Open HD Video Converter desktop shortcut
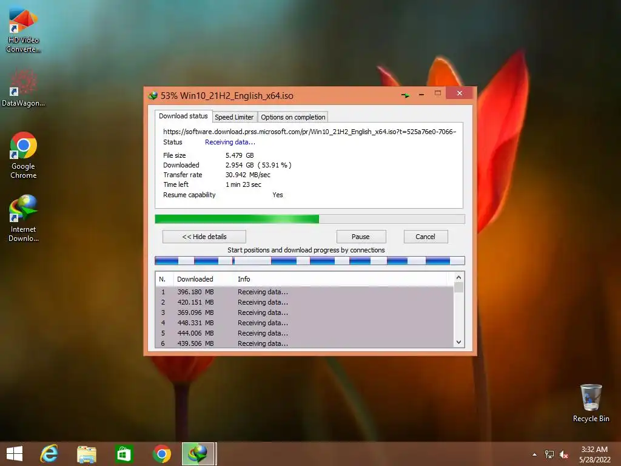This screenshot has width=621, height=466. pos(23,30)
